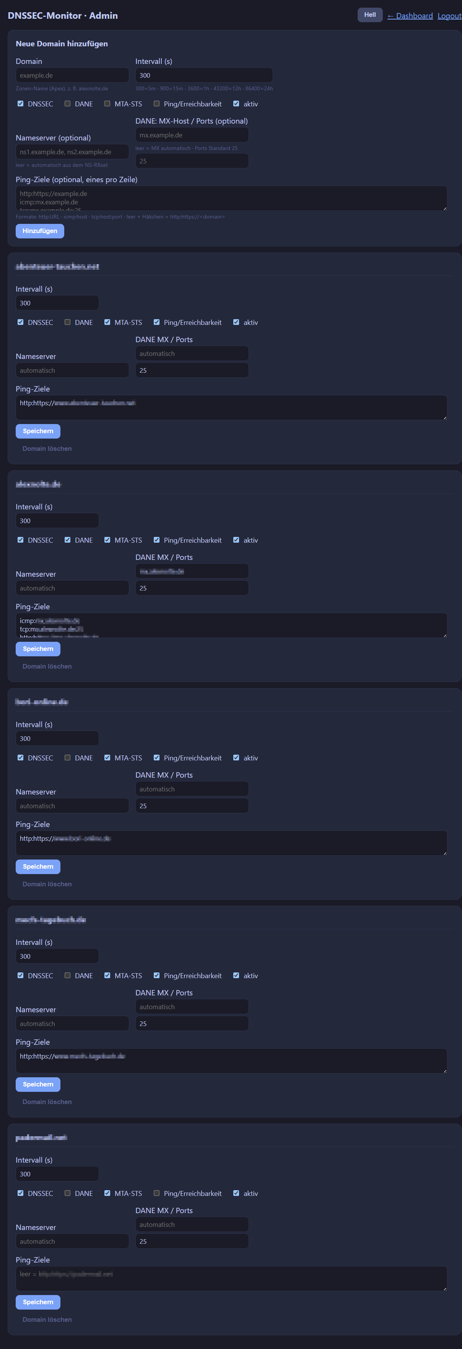Enable MTA-STS in the Neue Domain form

(x=107, y=104)
